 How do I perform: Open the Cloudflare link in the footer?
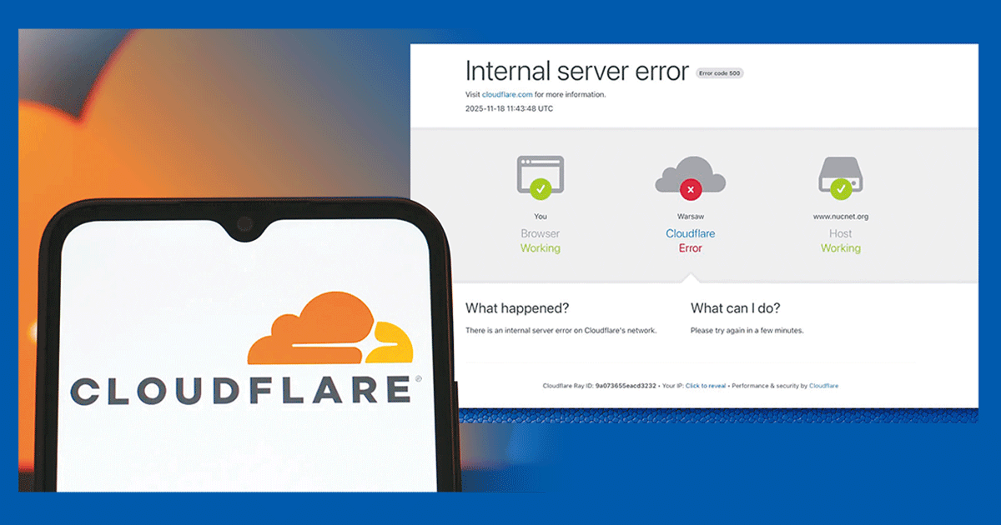coord(823,386)
